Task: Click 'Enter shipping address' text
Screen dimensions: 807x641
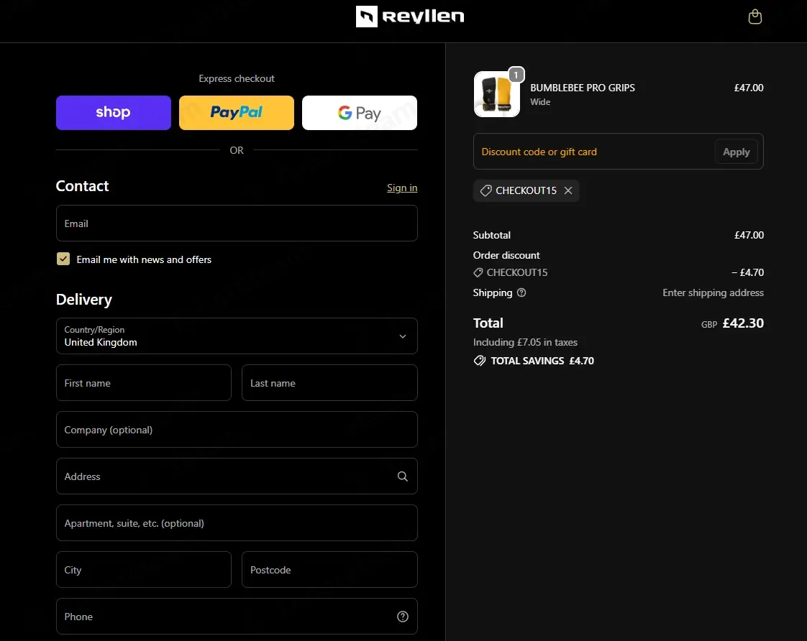Action: click(713, 292)
